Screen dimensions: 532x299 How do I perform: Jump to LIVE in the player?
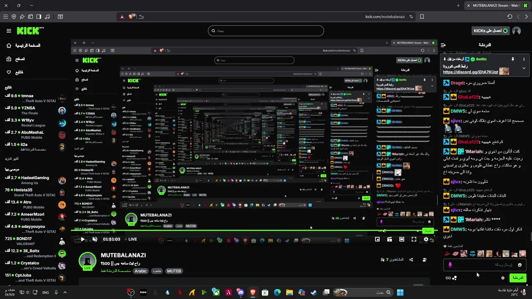coord(131,239)
